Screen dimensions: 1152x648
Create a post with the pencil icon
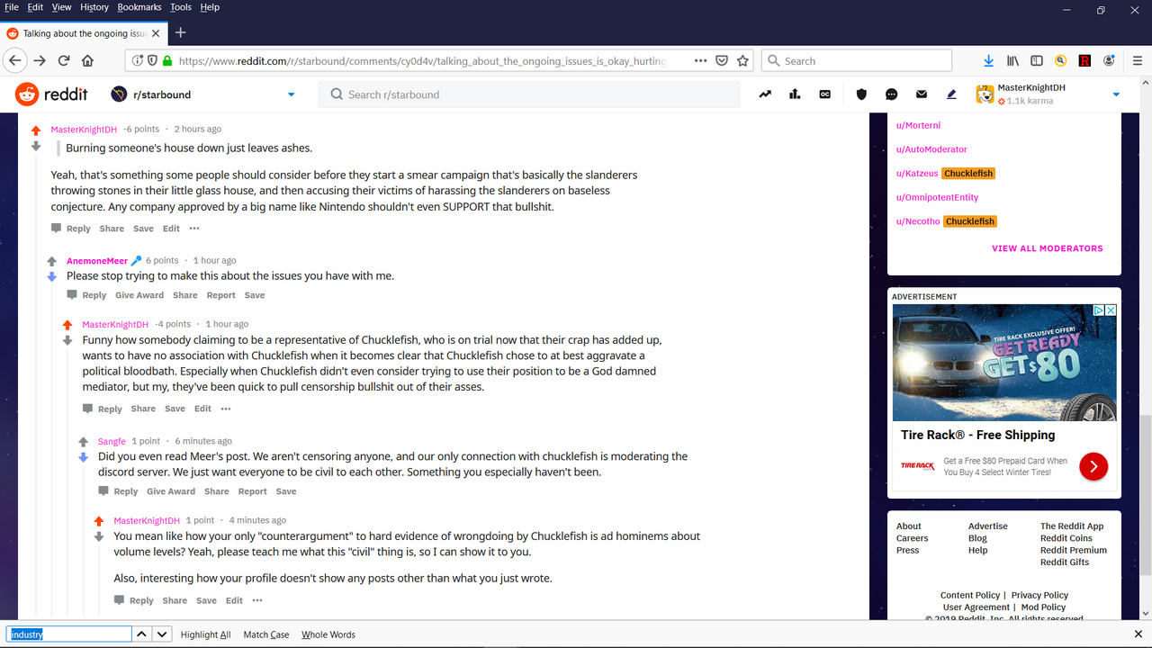tap(951, 94)
